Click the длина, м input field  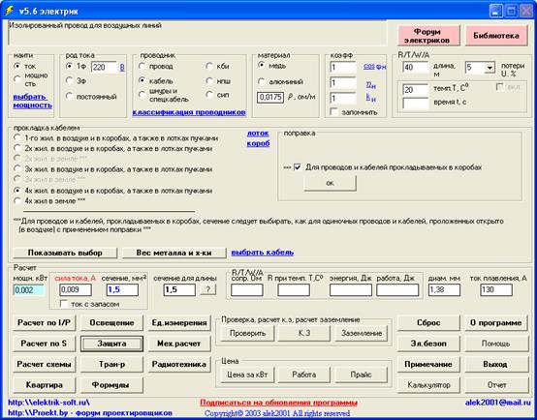[416, 68]
